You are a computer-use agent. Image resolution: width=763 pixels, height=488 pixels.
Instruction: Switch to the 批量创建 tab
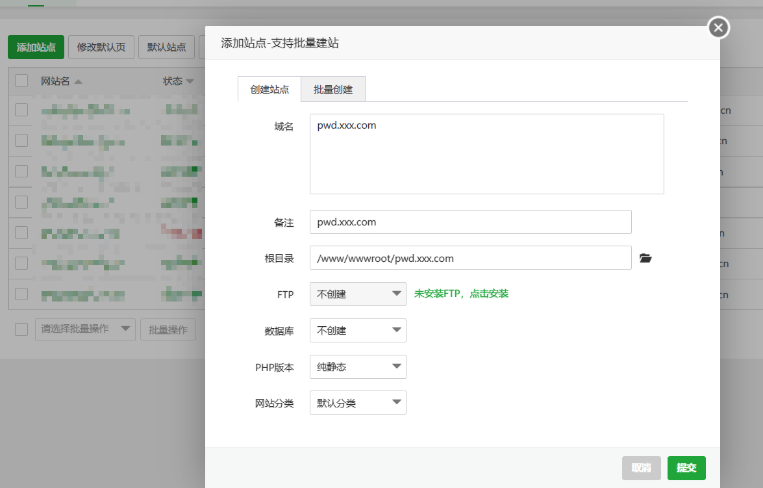pos(333,89)
